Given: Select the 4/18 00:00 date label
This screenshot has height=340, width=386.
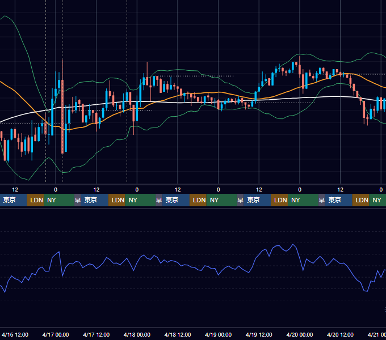Looking at the screenshot, I should (137, 334).
